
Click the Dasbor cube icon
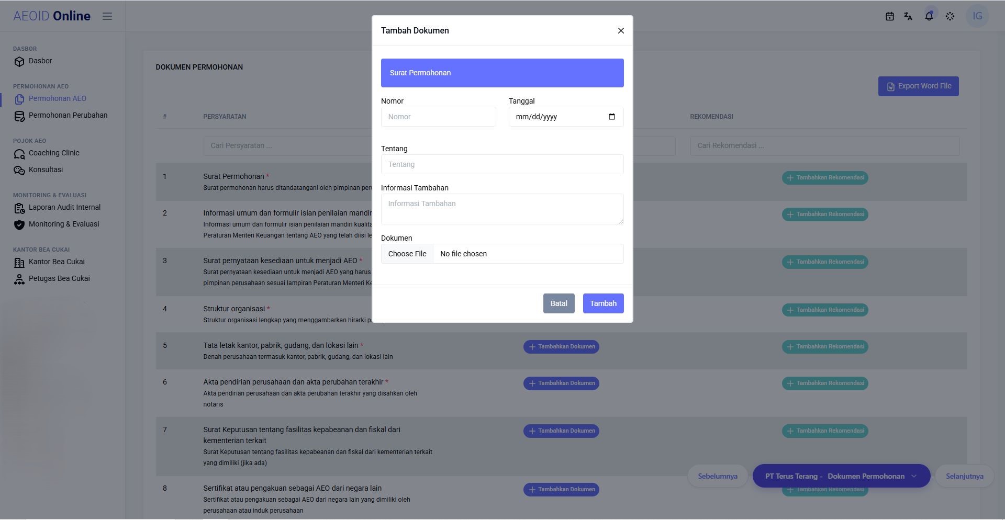(19, 62)
